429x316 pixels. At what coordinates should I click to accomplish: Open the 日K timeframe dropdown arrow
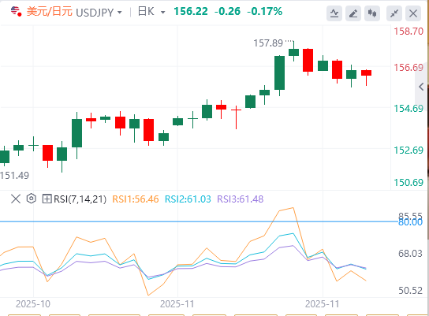[163, 13]
